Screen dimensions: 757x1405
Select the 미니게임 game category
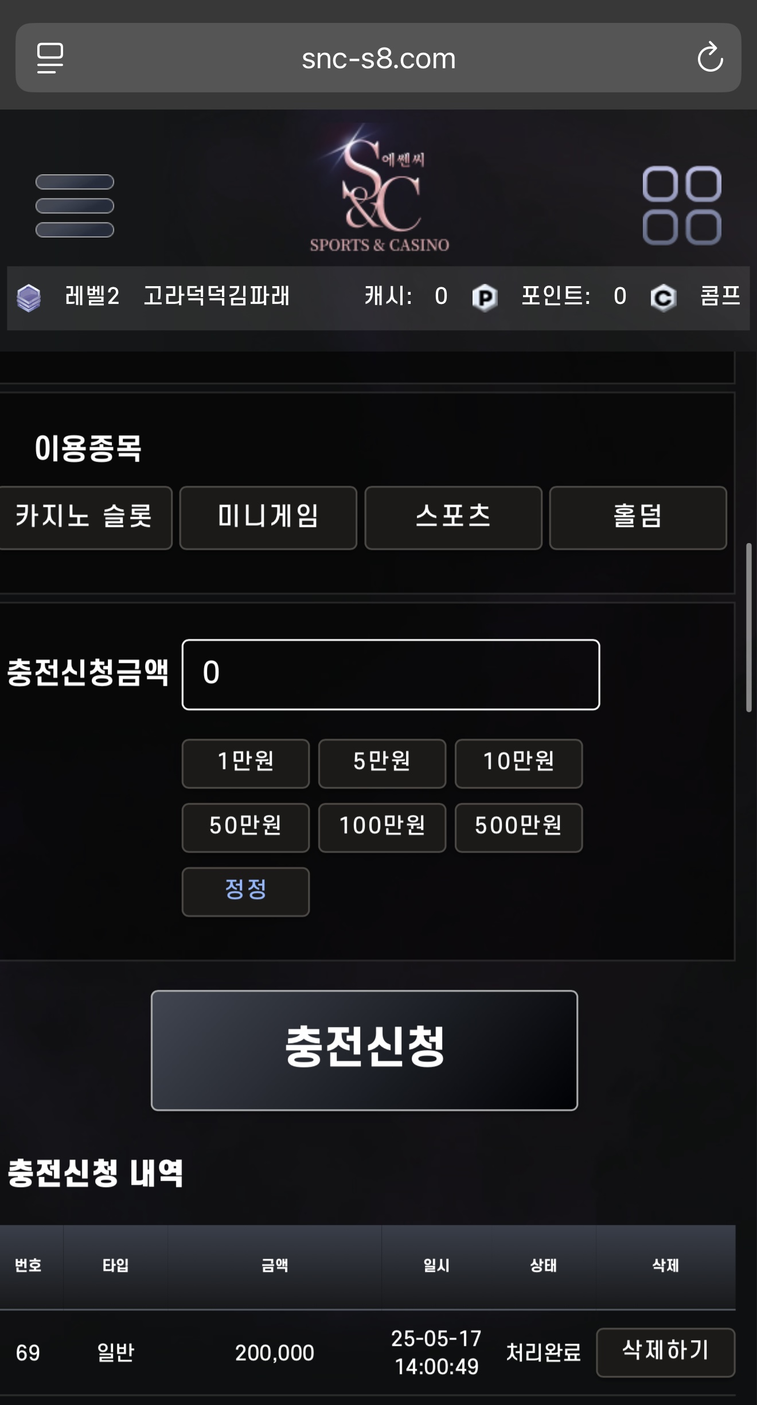(x=268, y=518)
